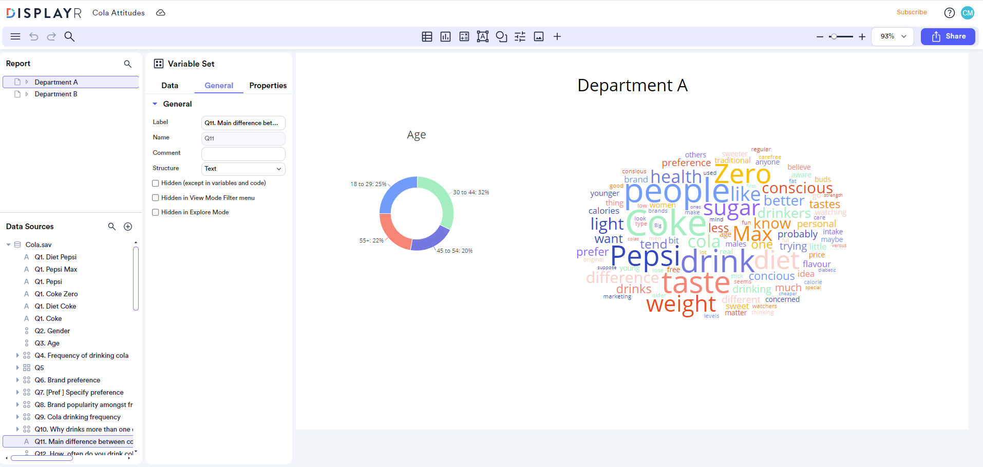Select Q3. Age variable

[47, 343]
